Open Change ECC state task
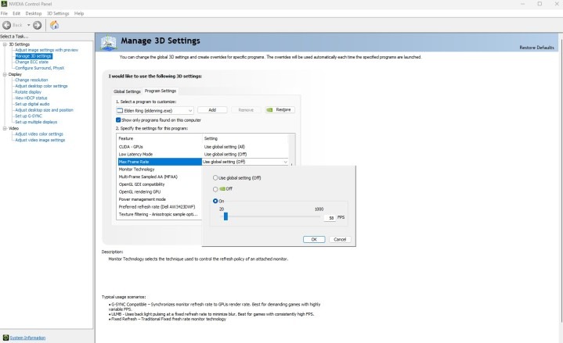Screen dimensions: 563x343 [x=31, y=62]
